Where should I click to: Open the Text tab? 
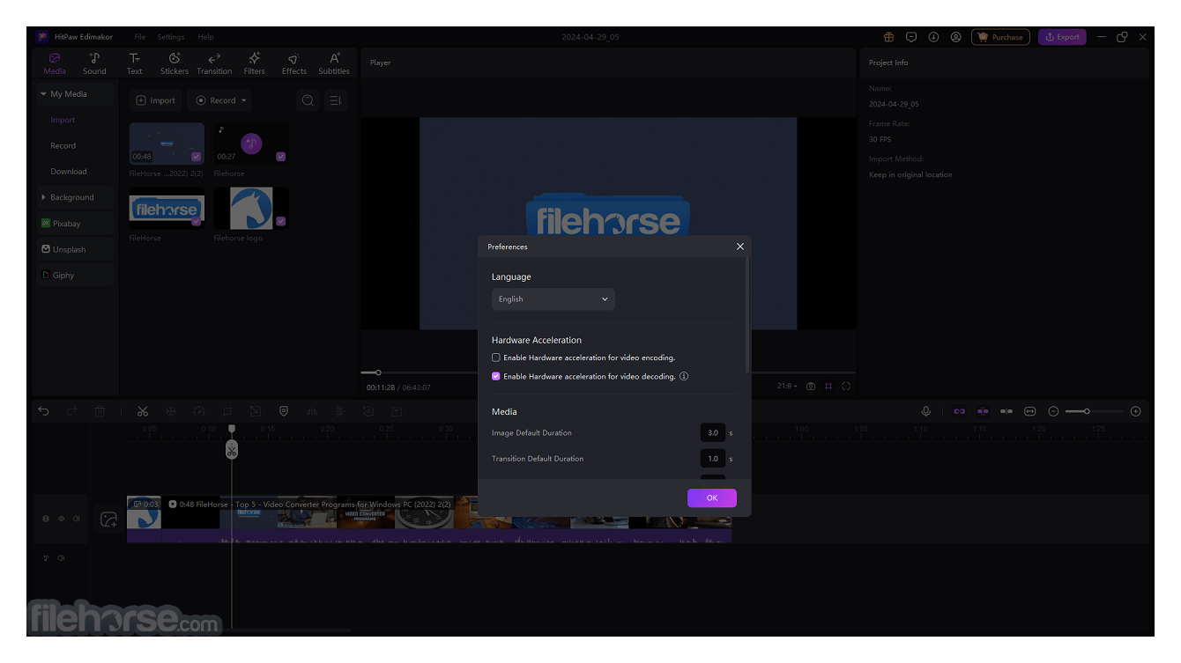click(x=134, y=63)
